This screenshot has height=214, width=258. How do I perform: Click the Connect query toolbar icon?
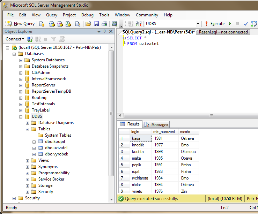point(131,24)
